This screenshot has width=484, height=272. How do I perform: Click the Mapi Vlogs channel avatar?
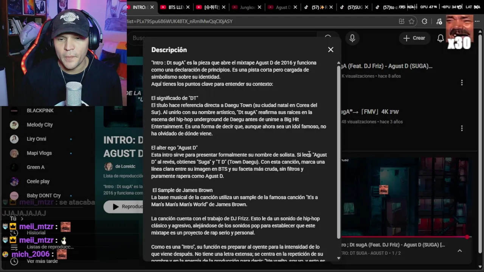(14, 153)
